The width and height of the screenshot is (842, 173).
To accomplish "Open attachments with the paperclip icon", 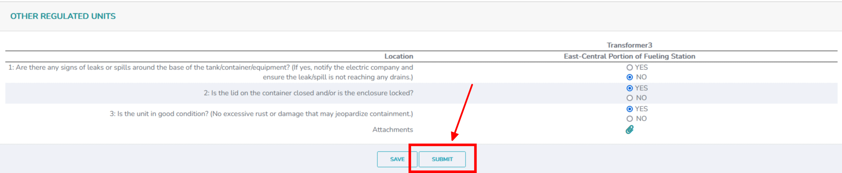I will coord(629,130).
